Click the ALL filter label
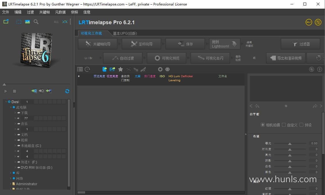 56,22
